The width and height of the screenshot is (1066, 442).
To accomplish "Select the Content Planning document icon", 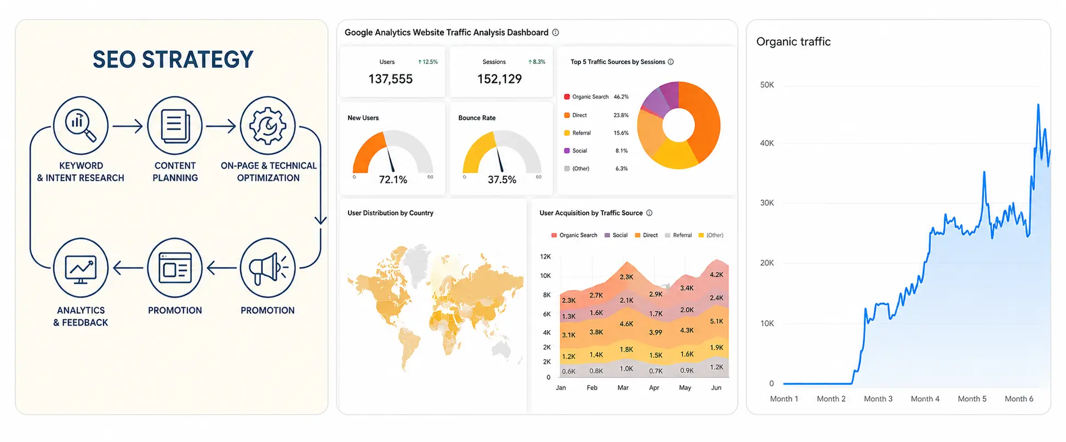I will tap(175, 125).
